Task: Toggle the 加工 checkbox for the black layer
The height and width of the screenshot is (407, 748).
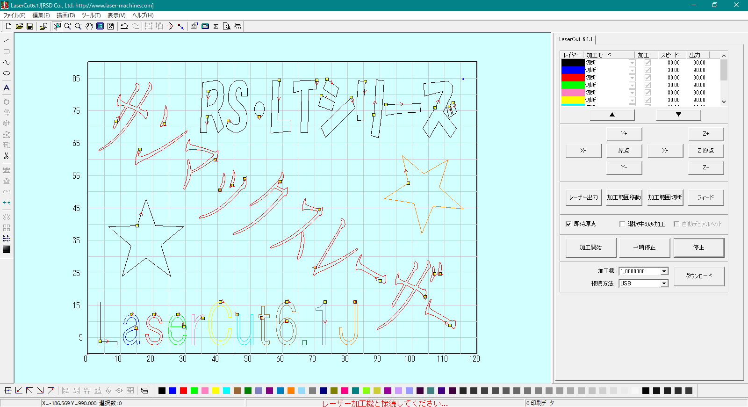Action: pos(647,63)
